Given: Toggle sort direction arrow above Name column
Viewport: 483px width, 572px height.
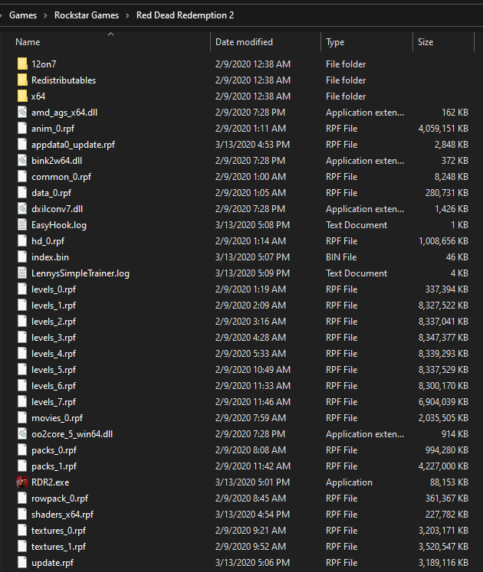Looking at the screenshot, I should [x=111, y=34].
